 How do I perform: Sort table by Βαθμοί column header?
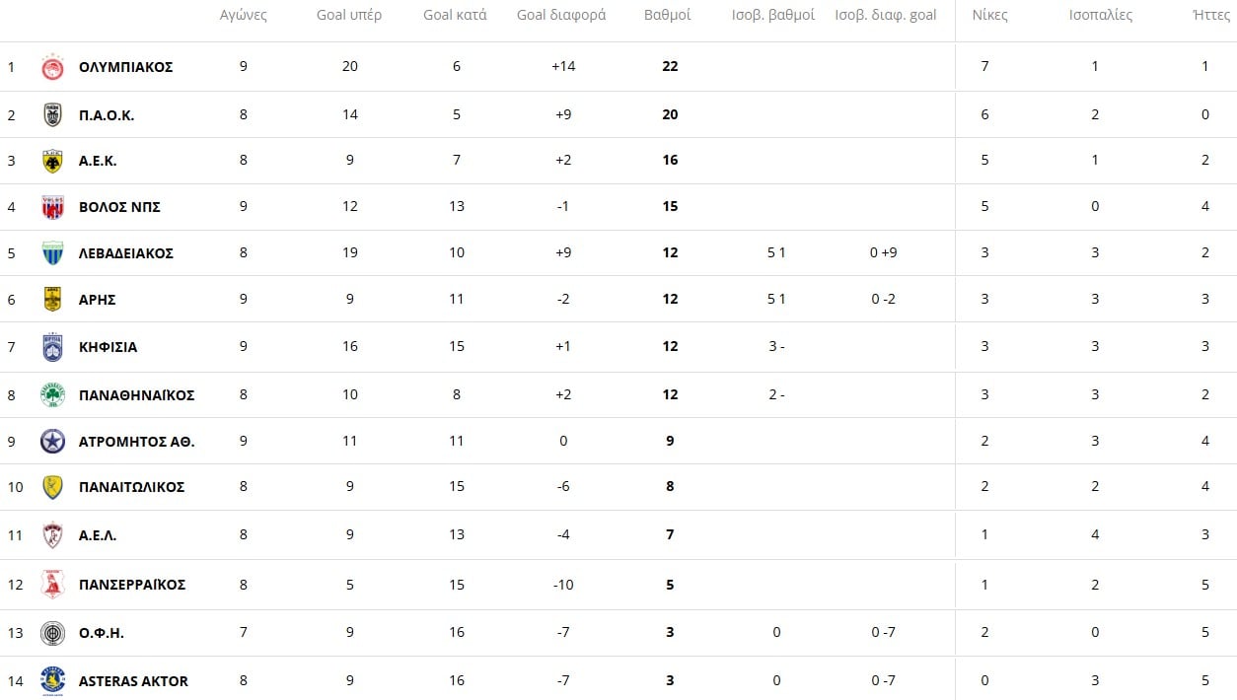coord(667,15)
